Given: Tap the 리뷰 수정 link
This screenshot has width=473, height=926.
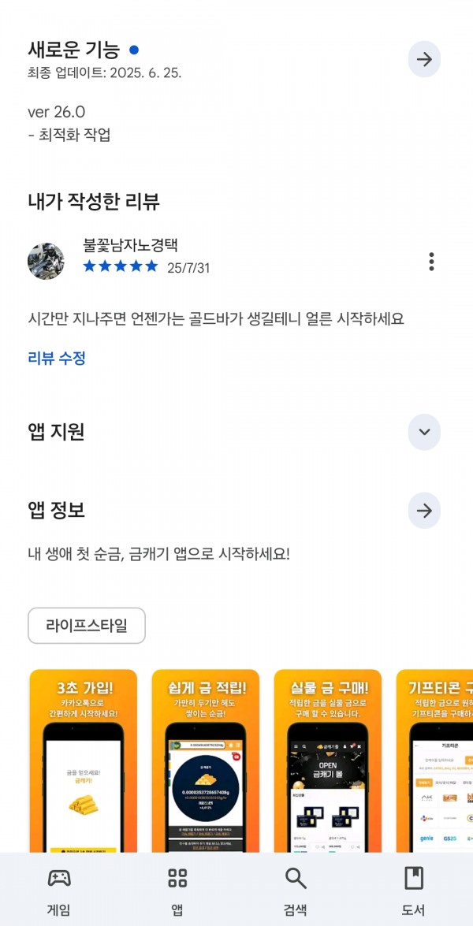Looking at the screenshot, I should pyautogui.click(x=57, y=358).
